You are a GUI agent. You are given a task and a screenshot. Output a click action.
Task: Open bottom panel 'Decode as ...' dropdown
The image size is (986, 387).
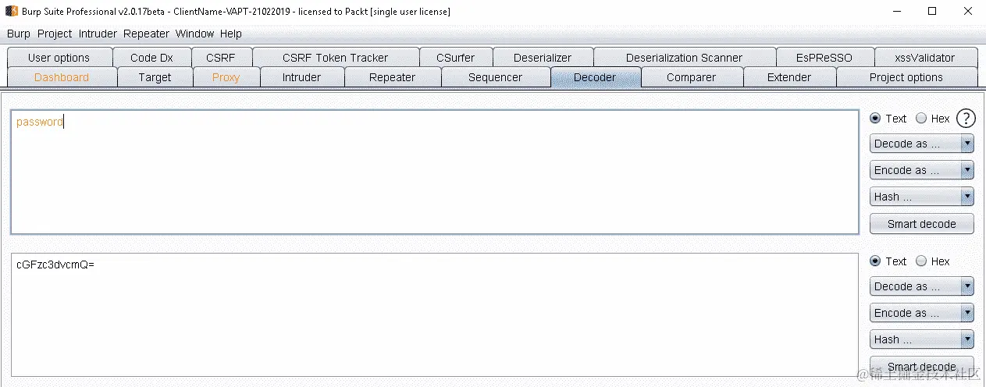pyautogui.click(x=922, y=286)
